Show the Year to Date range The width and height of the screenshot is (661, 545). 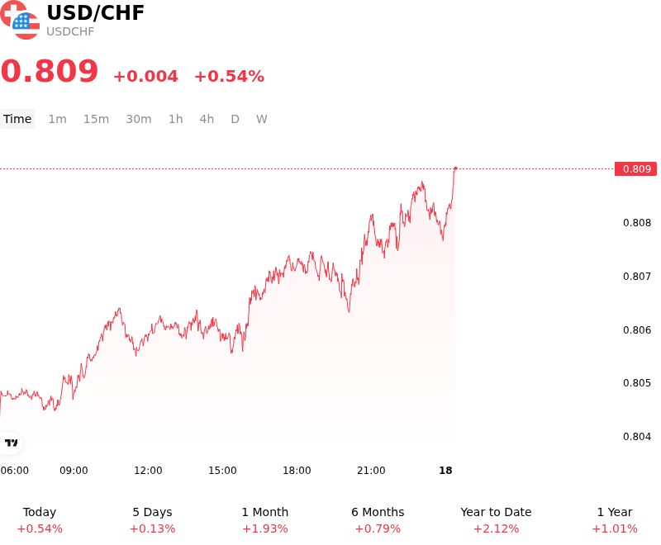pyautogui.click(x=496, y=520)
